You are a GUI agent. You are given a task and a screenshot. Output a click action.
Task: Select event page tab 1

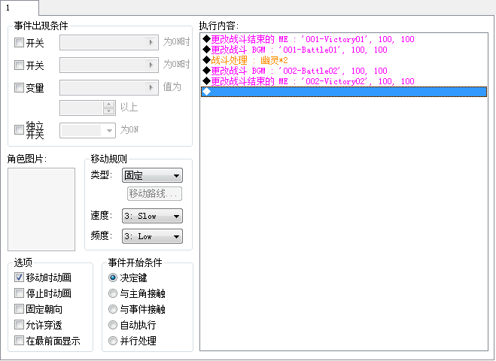tap(19, 8)
